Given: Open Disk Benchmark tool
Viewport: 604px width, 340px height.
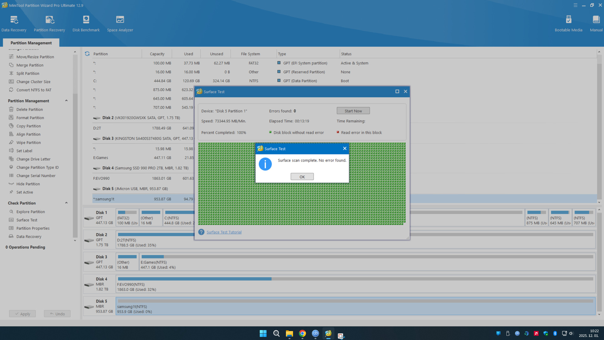Looking at the screenshot, I should [x=86, y=23].
